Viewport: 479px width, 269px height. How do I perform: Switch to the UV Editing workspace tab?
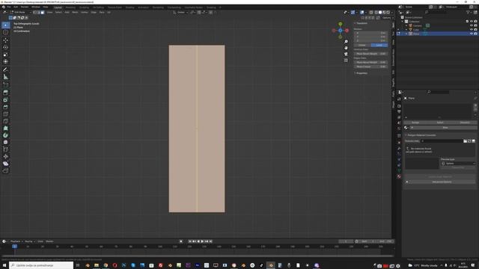[98, 7]
